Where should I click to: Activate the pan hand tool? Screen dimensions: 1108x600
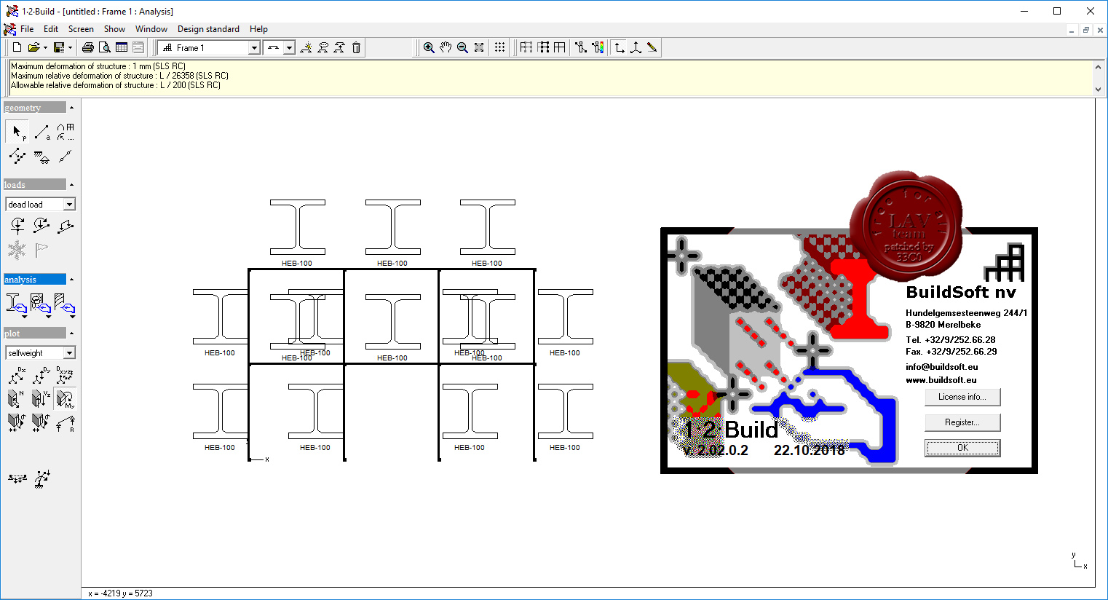446,47
